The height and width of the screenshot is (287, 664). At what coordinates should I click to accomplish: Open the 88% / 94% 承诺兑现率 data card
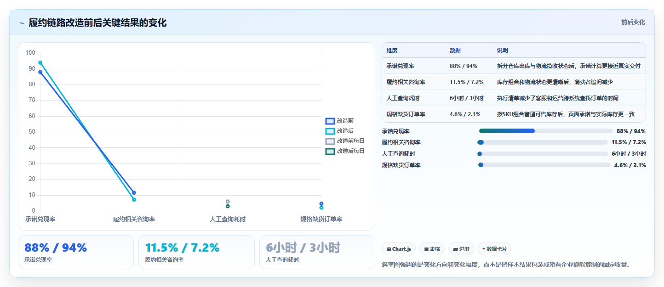(x=76, y=252)
